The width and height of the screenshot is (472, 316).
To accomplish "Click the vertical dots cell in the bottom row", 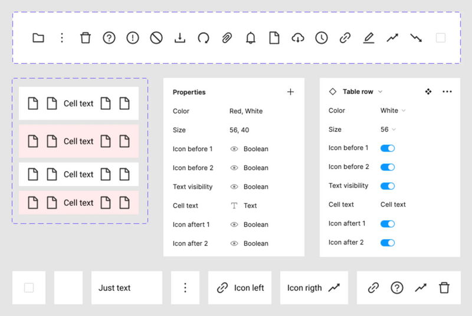I will point(185,288).
